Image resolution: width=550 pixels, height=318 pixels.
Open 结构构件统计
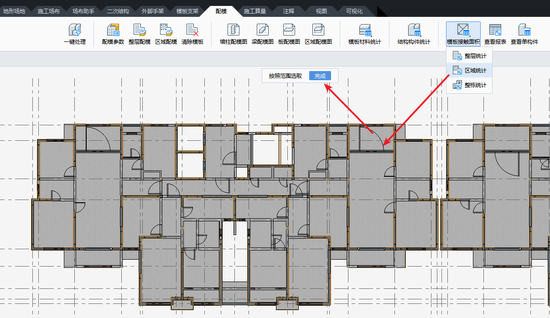pyautogui.click(x=414, y=35)
